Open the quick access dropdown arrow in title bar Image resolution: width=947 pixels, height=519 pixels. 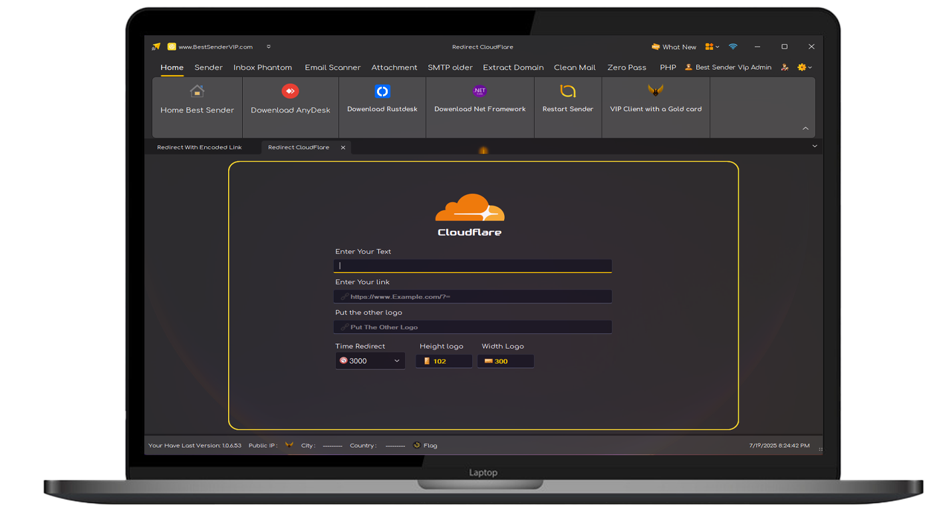269,47
